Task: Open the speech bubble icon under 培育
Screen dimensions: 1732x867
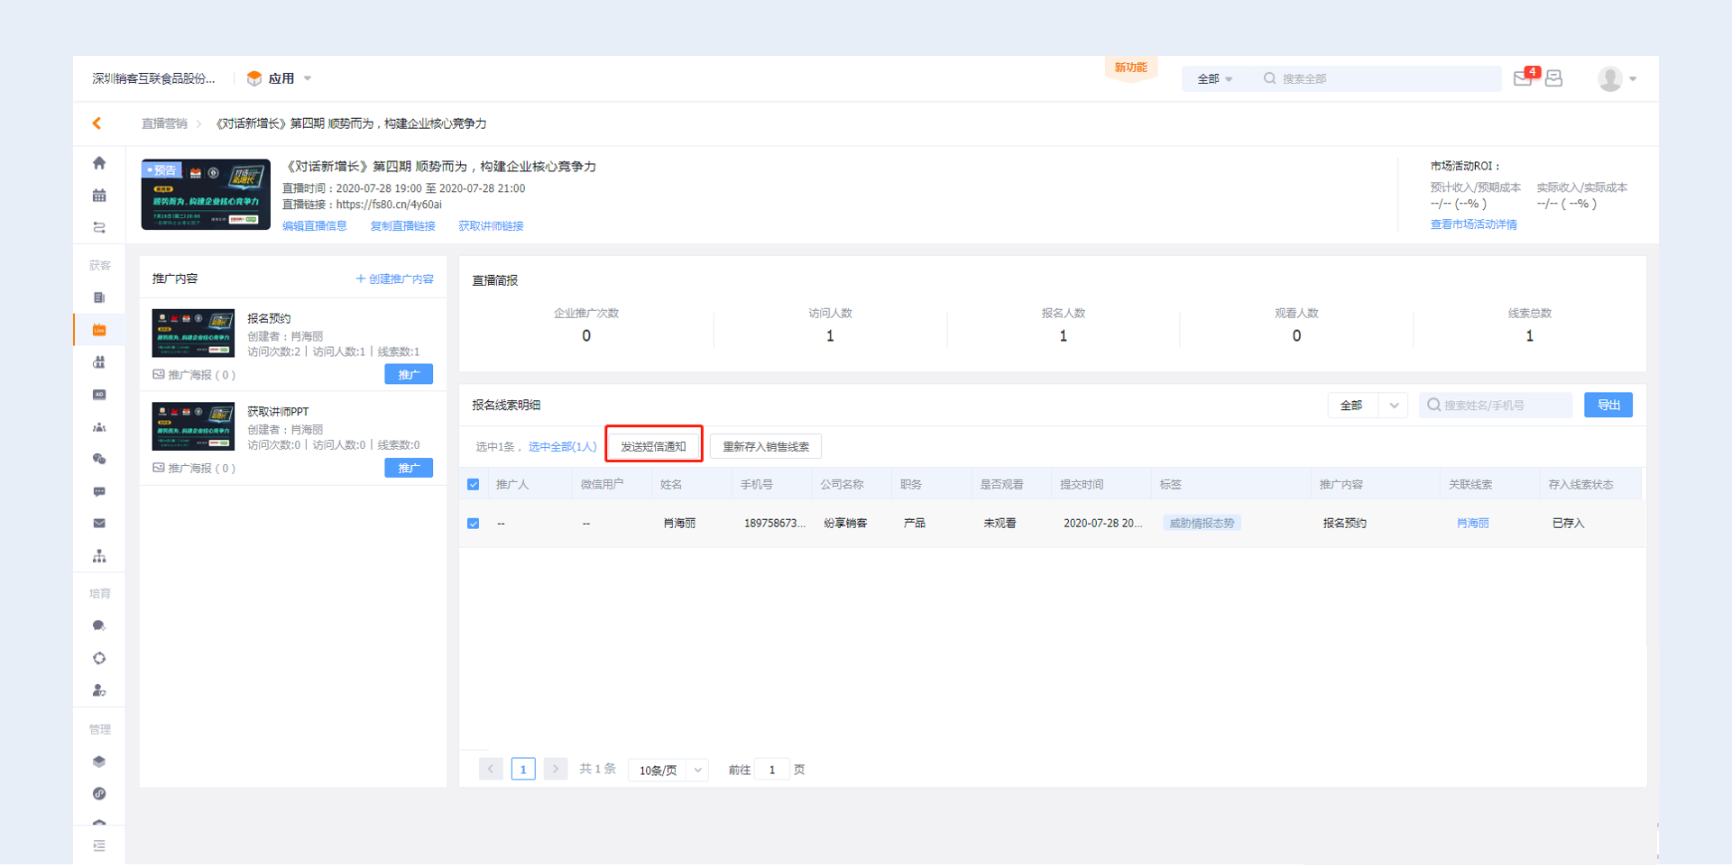Action: [99, 625]
